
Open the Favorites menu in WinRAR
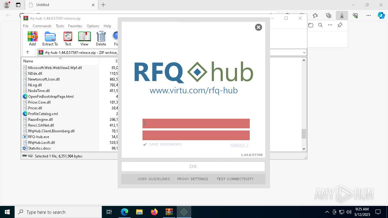pos(75,26)
